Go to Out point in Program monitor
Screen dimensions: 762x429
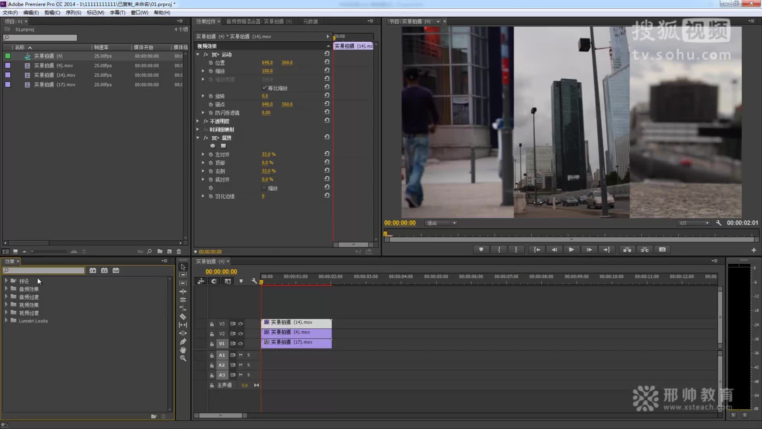click(606, 250)
